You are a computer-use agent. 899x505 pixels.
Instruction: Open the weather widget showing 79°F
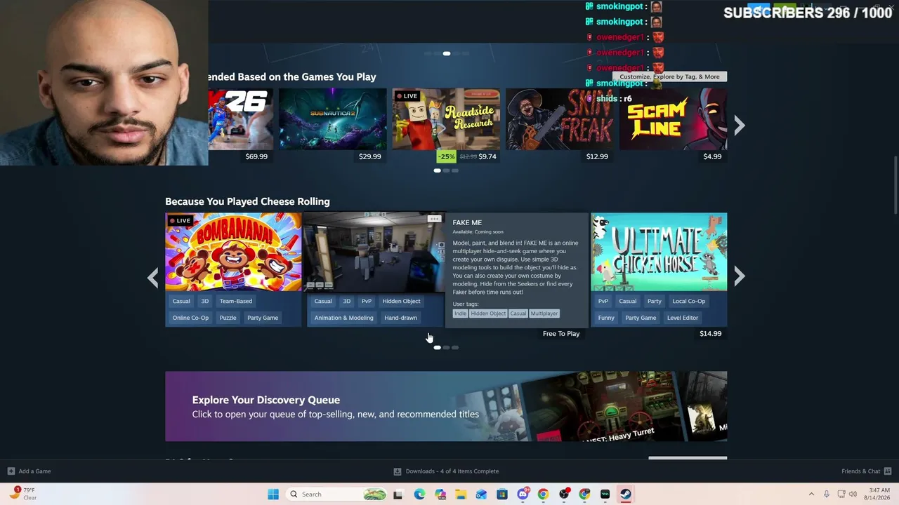(22, 494)
